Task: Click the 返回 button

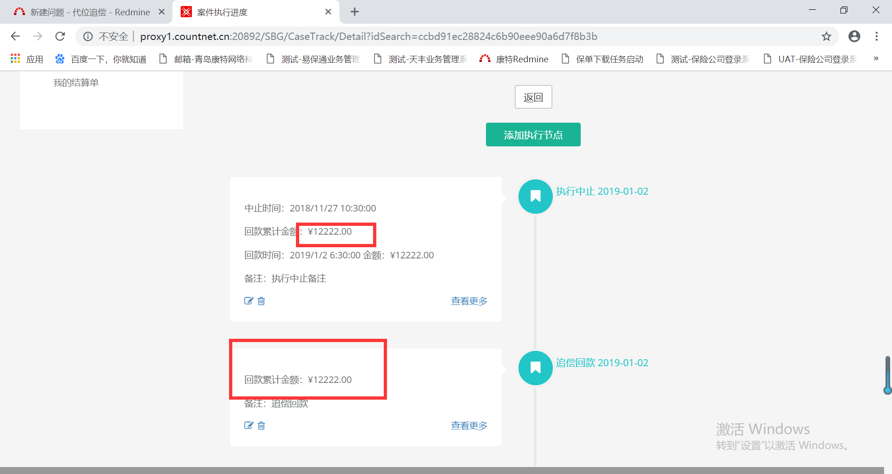Action: coord(533,97)
